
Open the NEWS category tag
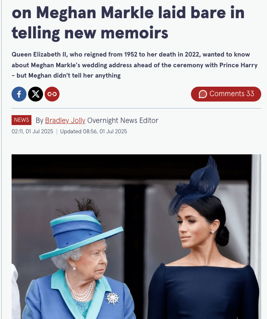point(21,120)
